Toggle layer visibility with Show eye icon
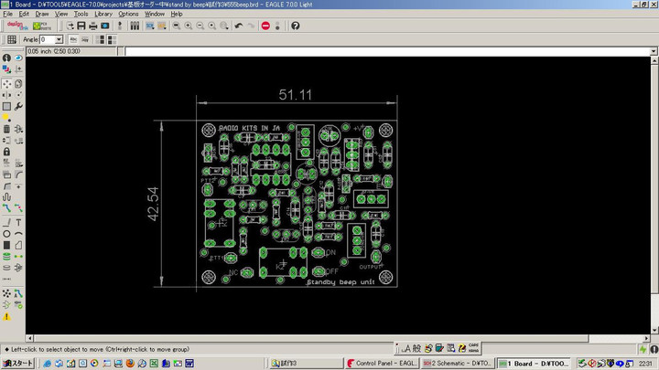Image resolution: width=659 pixels, height=370 pixels. coord(18,58)
